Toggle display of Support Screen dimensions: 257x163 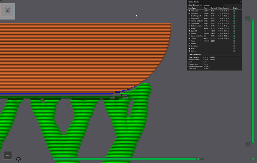[234, 33]
